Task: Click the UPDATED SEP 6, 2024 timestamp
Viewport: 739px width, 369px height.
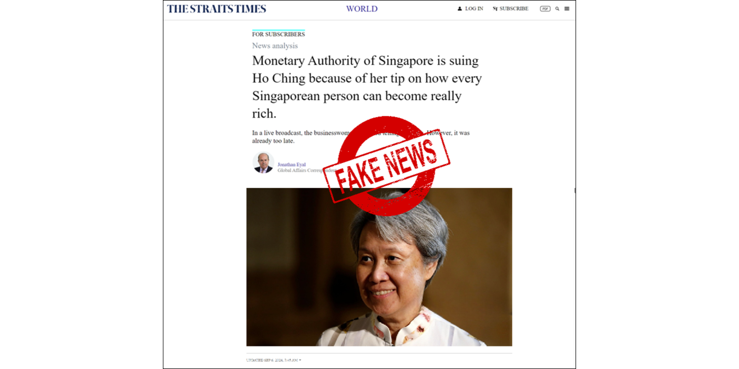Action: (272, 360)
